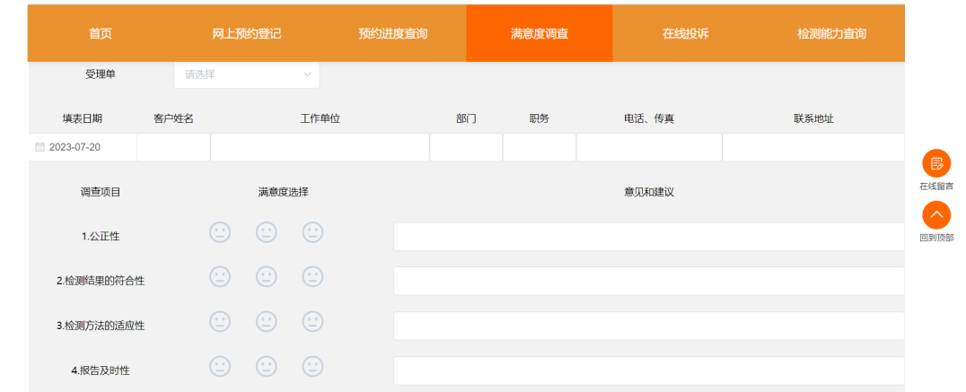966x392 pixels.
Task: Switch to the 在线投诉 tab
Action: (686, 34)
